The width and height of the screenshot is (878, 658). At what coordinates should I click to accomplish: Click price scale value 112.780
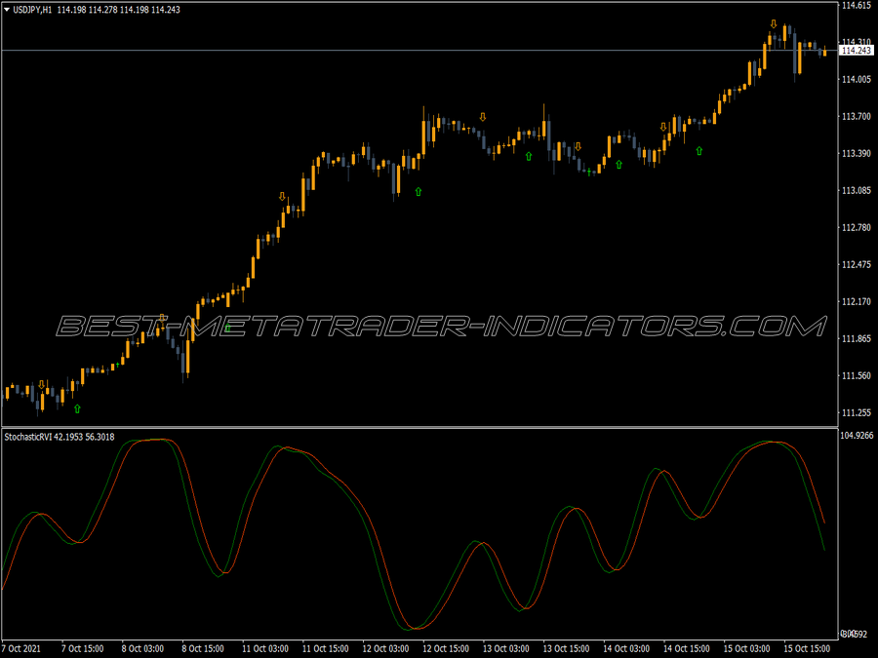(857, 228)
